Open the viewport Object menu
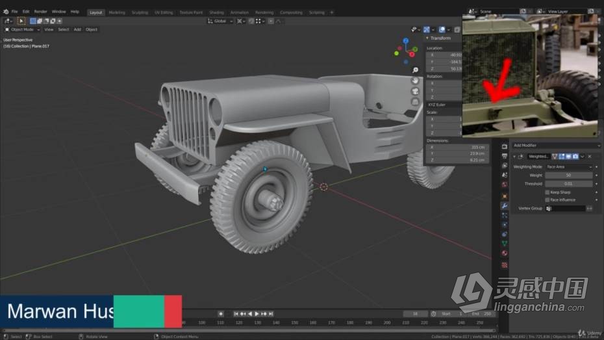The image size is (604, 340). (92, 29)
